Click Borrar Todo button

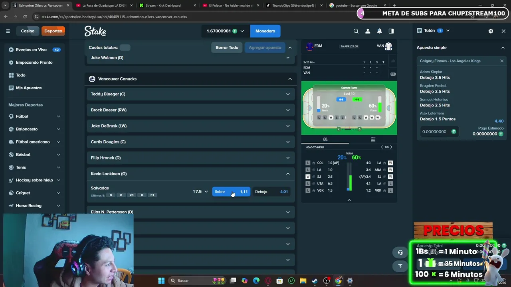[227, 47]
